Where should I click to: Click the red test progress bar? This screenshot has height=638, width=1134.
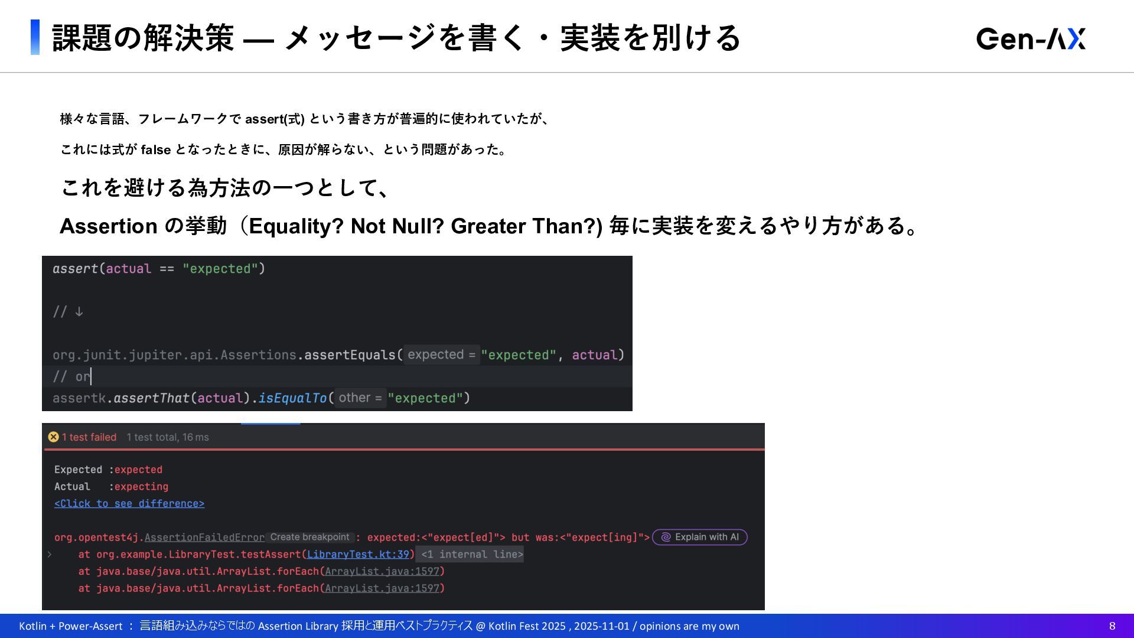pos(403,450)
